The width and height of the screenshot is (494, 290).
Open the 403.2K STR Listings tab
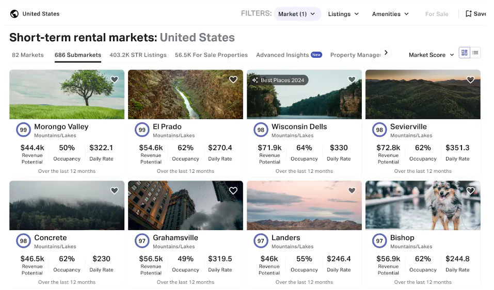click(138, 55)
